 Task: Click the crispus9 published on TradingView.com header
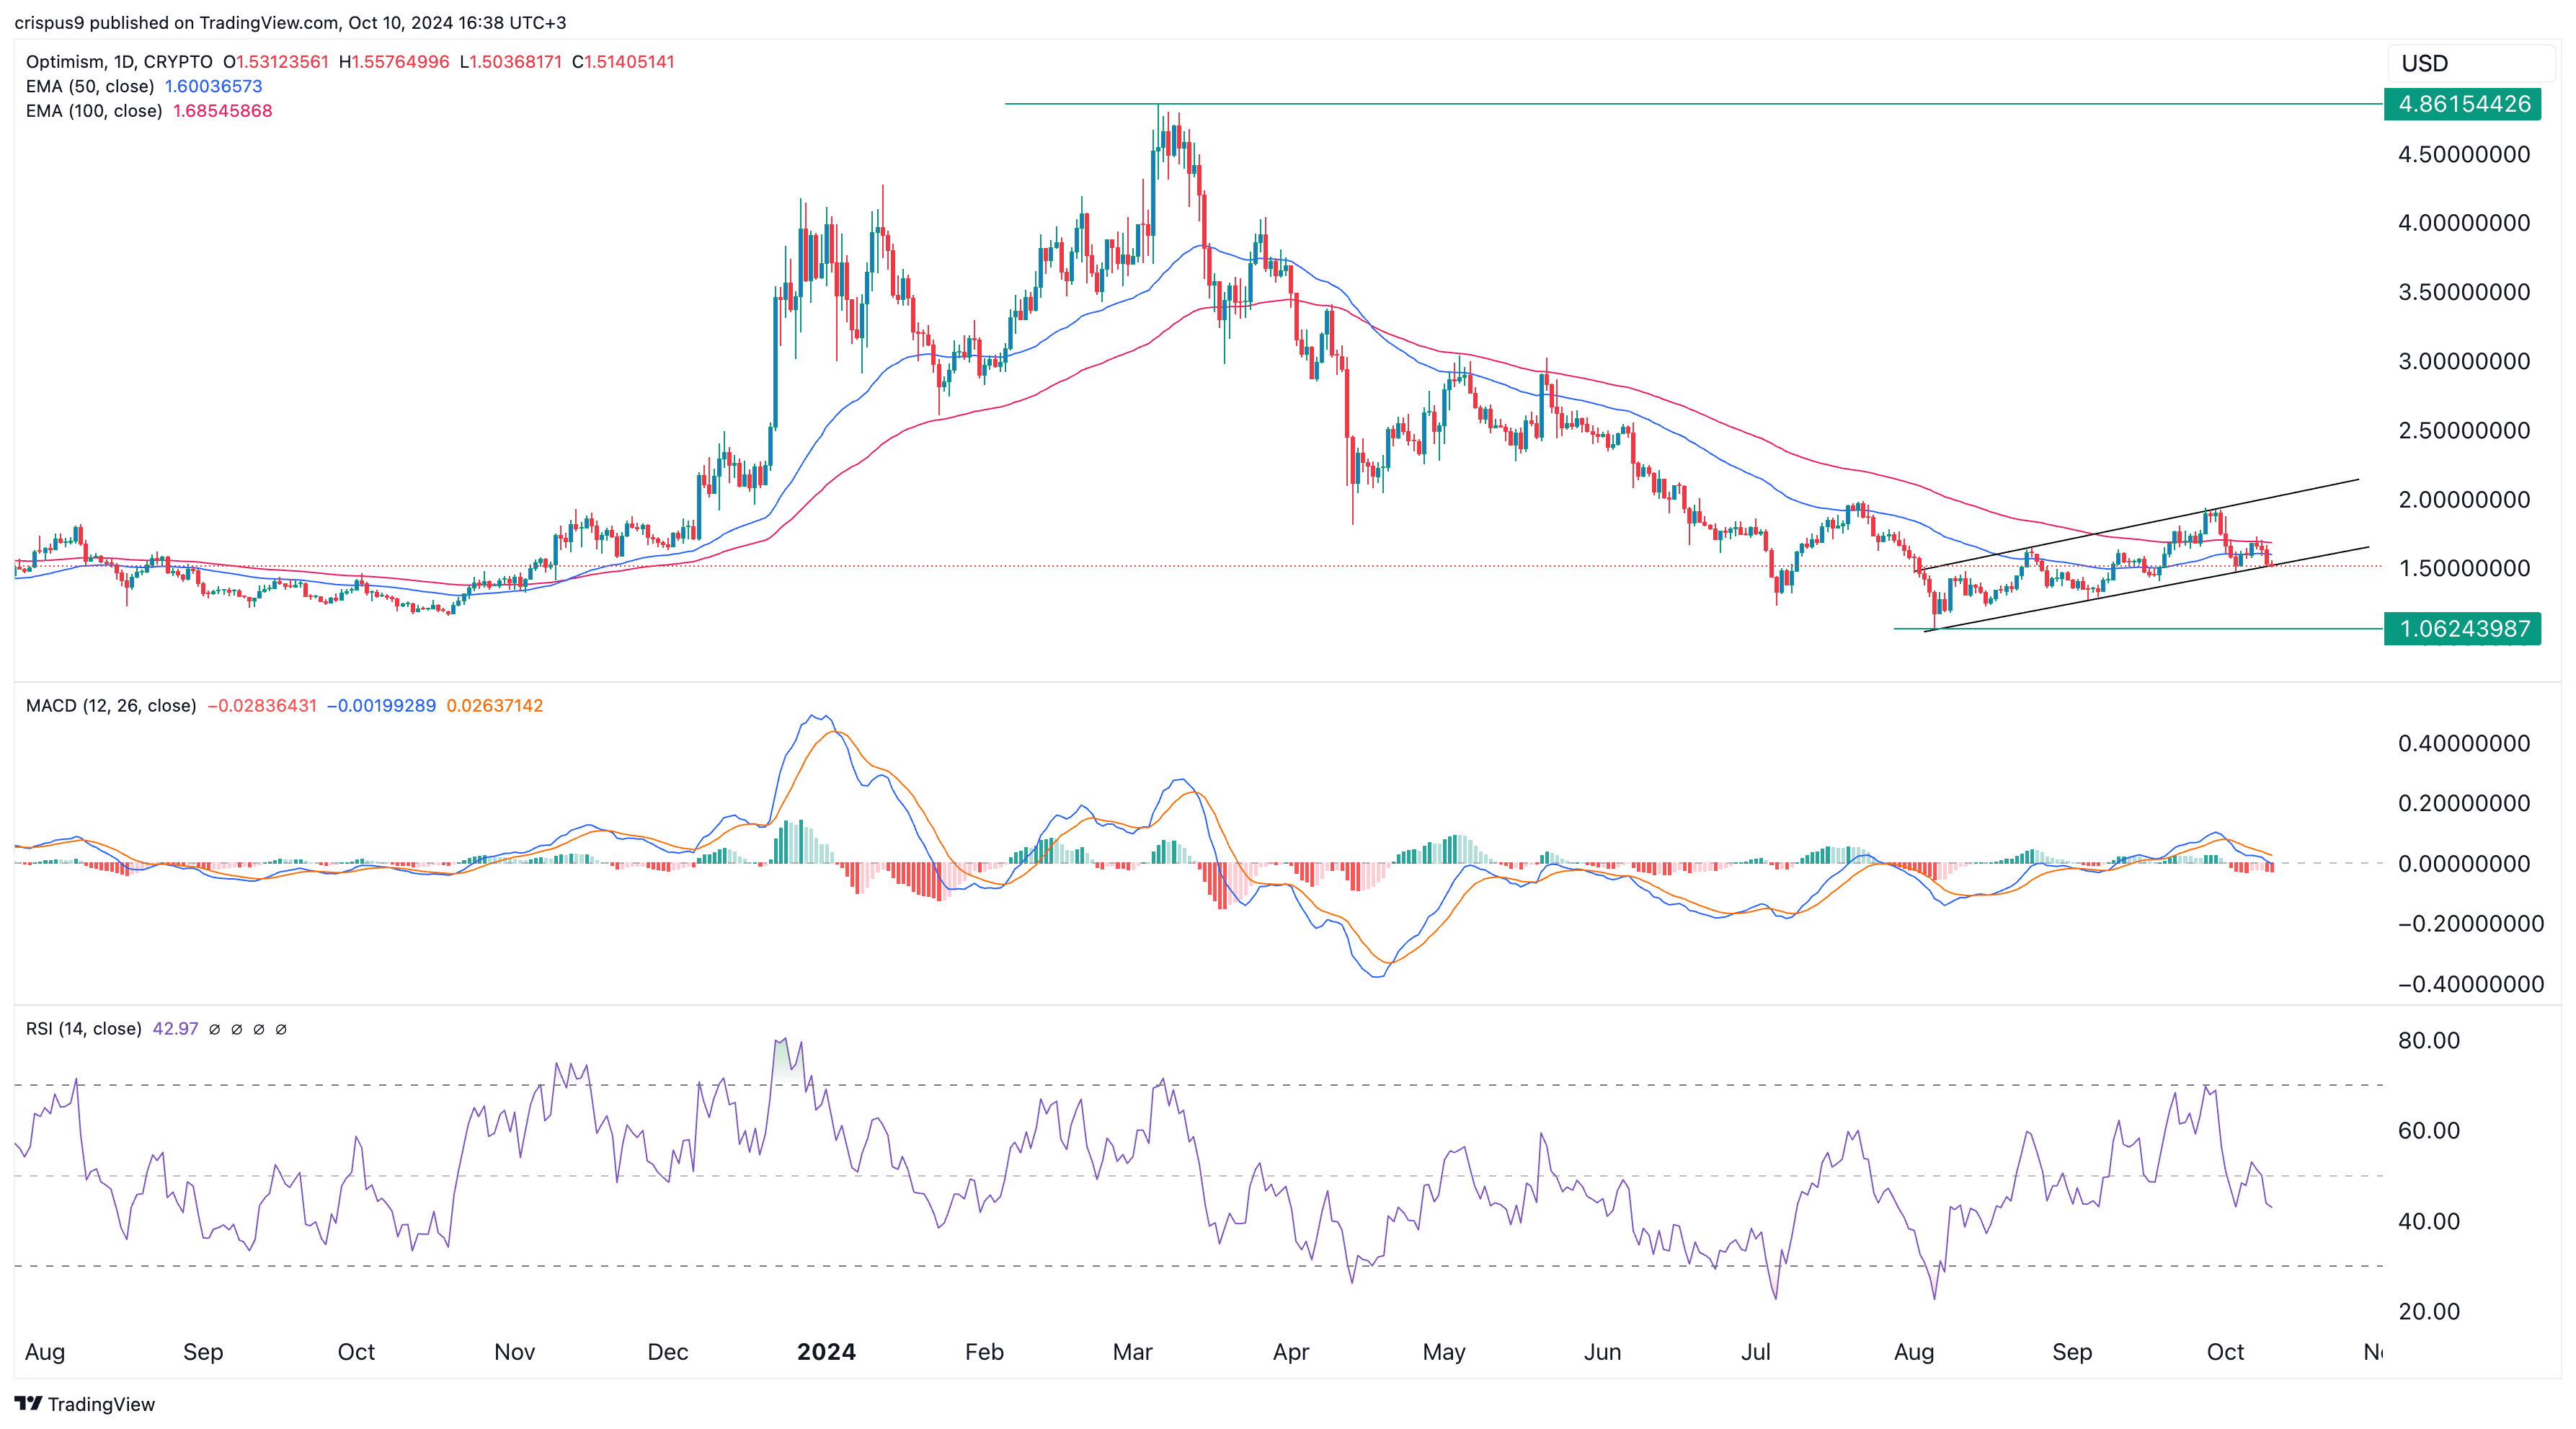290,22
